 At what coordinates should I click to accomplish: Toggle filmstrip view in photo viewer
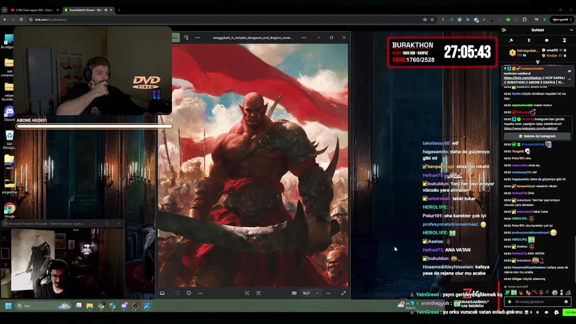click(x=162, y=293)
